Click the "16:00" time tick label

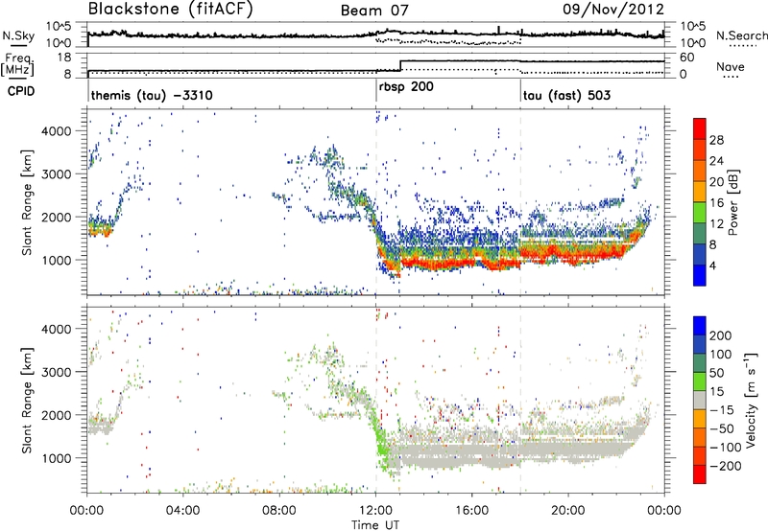tap(471, 510)
